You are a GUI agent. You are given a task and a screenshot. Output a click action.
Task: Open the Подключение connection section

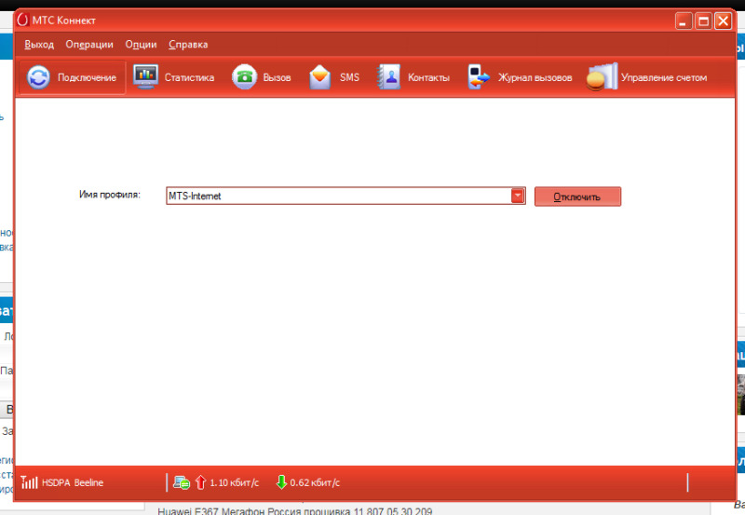point(73,77)
